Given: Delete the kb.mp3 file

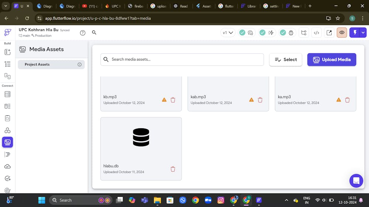Looking at the screenshot, I should [x=173, y=100].
